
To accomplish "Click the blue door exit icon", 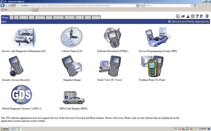I will (x=207, y=16).
